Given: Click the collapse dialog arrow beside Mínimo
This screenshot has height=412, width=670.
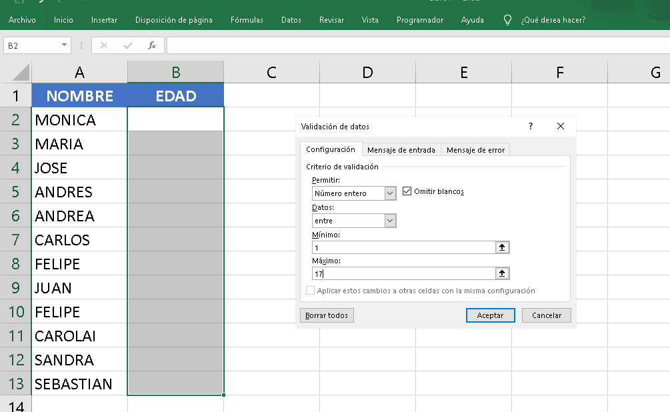Looking at the screenshot, I should (502, 247).
